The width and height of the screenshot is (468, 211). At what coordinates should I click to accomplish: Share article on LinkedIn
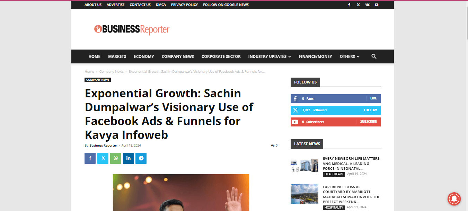tap(129, 158)
